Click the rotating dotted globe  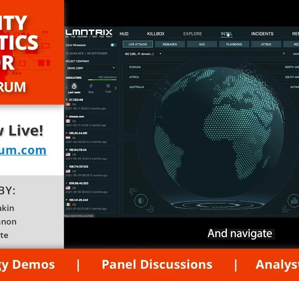point(219,133)
